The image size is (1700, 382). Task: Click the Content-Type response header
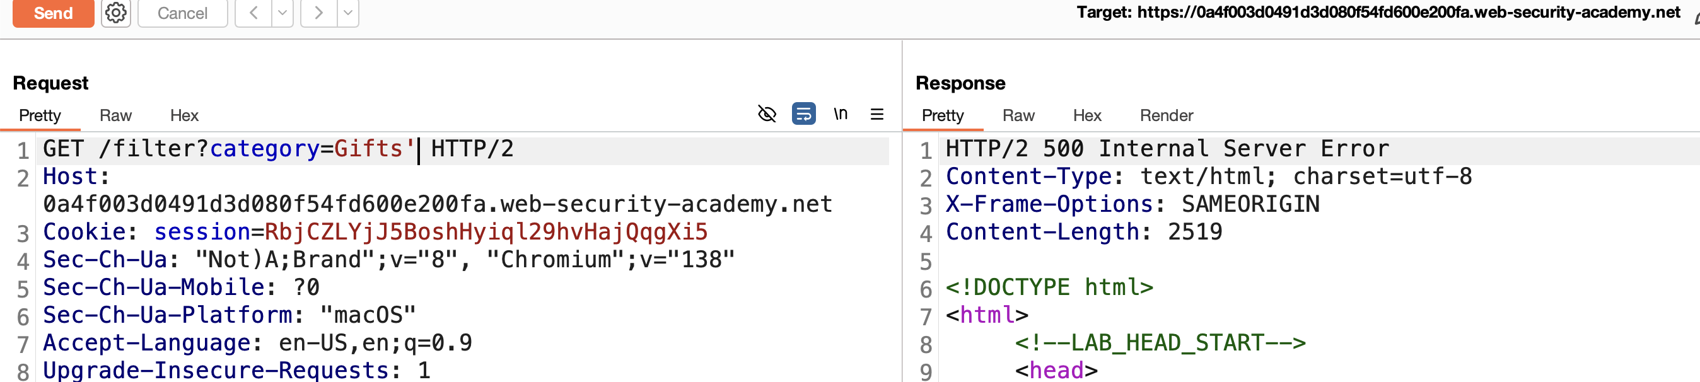pos(1208,177)
